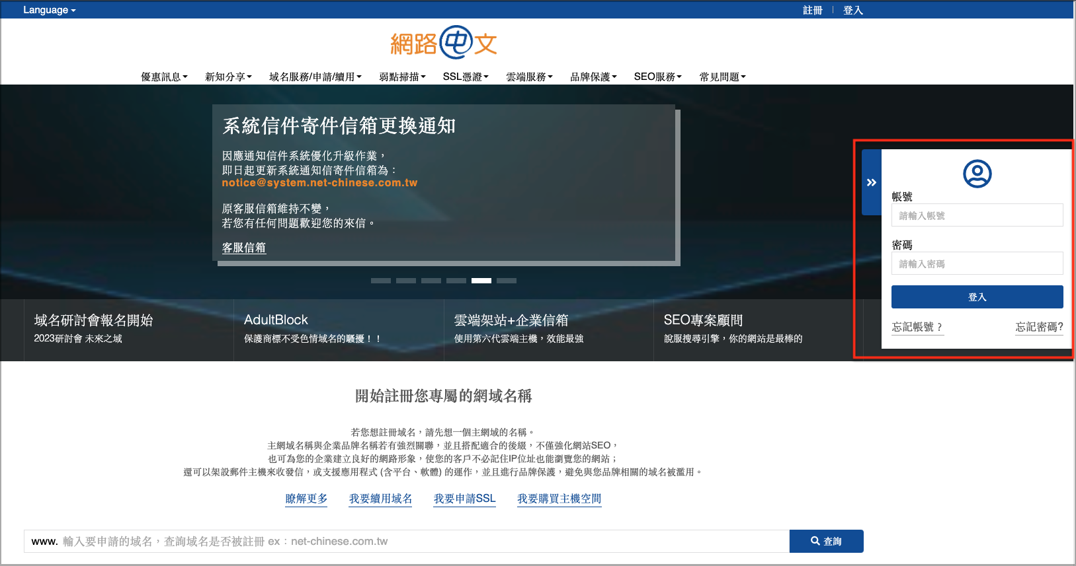
Task: Expand the 品牌保護 menu
Action: coord(593,77)
